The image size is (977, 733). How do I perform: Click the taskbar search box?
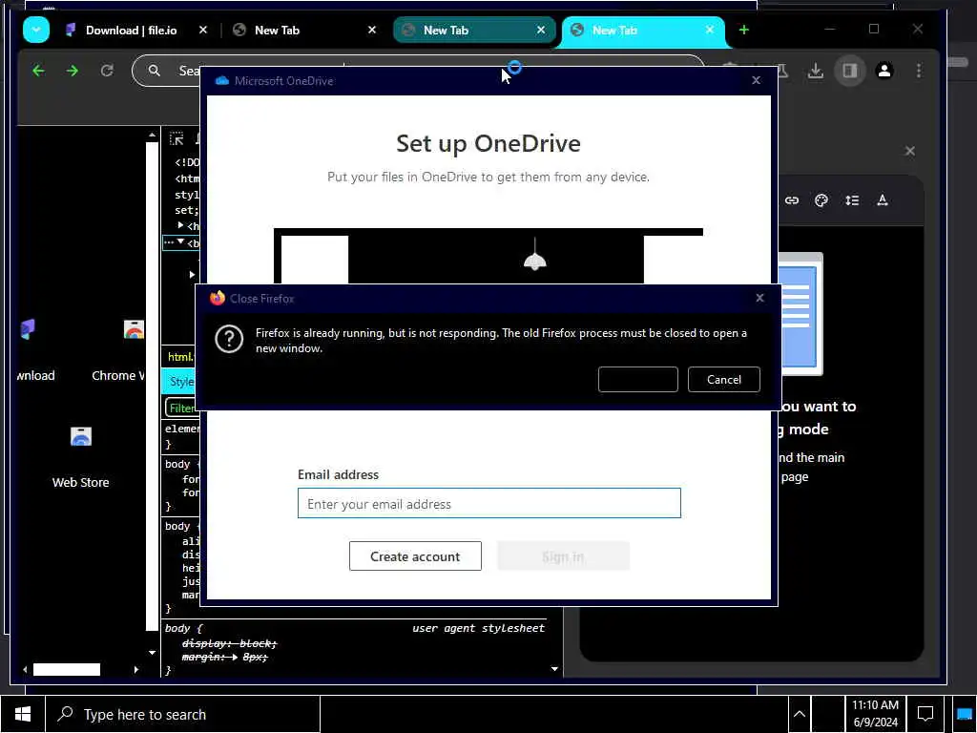(183, 714)
